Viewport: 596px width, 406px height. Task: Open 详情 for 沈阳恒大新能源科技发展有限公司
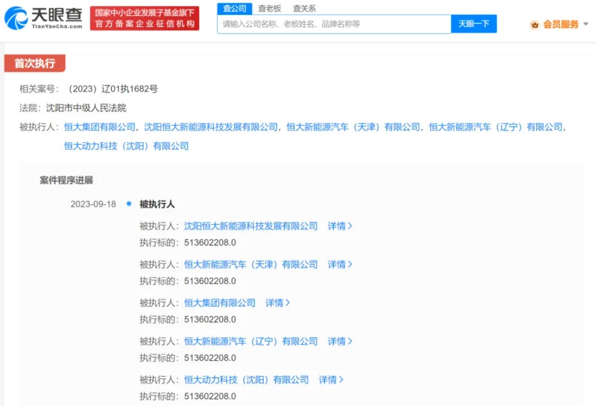tap(340, 226)
